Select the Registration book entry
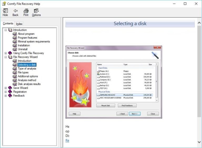The image size is (202, 148). pyautogui.click(x=20, y=92)
